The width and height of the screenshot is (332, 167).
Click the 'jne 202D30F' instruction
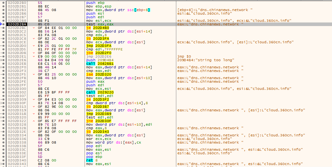[99, 121]
